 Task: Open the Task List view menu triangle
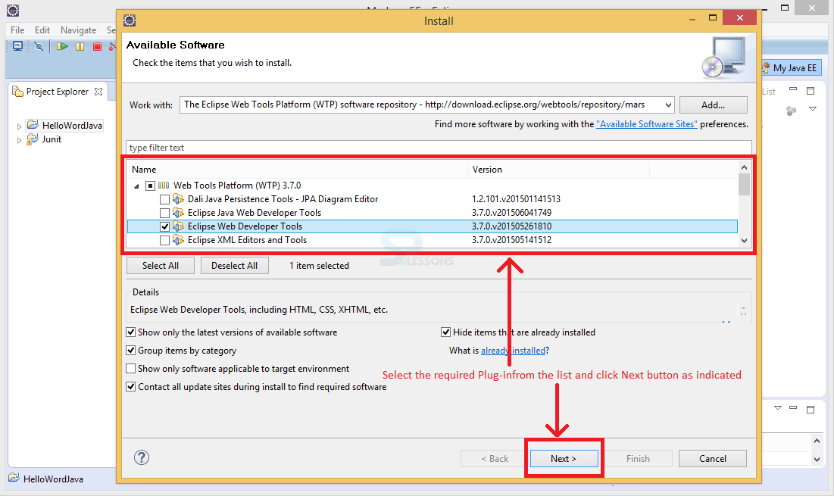tap(813, 109)
